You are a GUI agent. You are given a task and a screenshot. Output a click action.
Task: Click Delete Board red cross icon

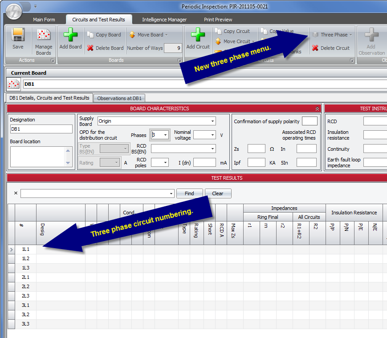pyautogui.click(x=90, y=48)
